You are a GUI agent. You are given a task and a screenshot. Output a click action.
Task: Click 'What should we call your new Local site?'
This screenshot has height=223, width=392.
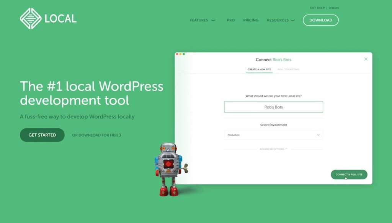pyautogui.click(x=273, y=96)
